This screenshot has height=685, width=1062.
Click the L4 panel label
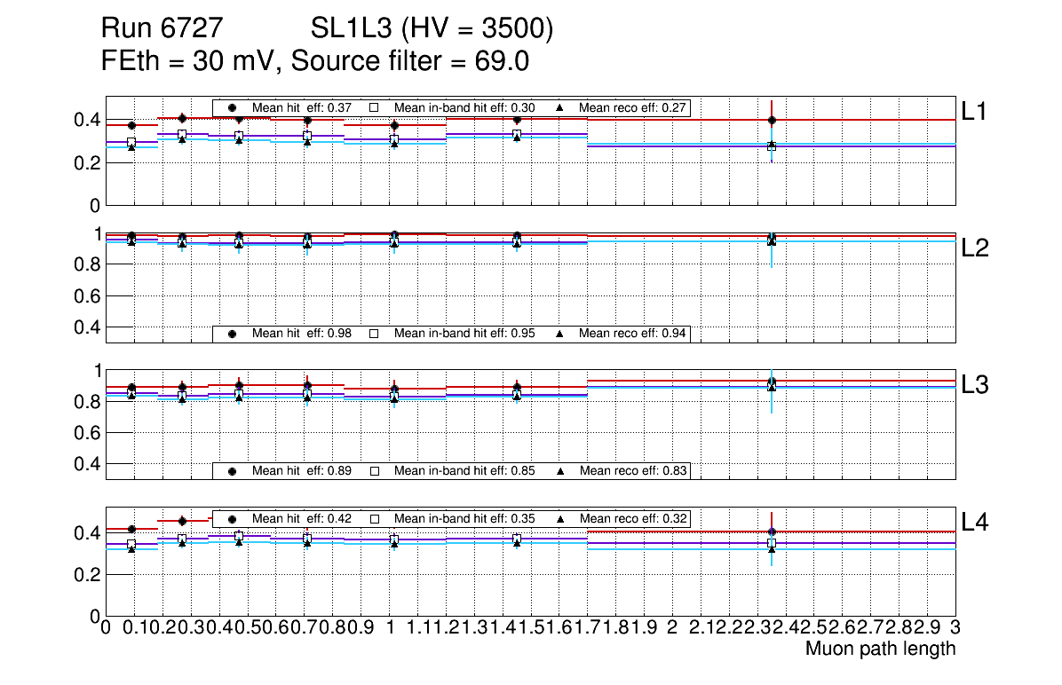point(975,523)
